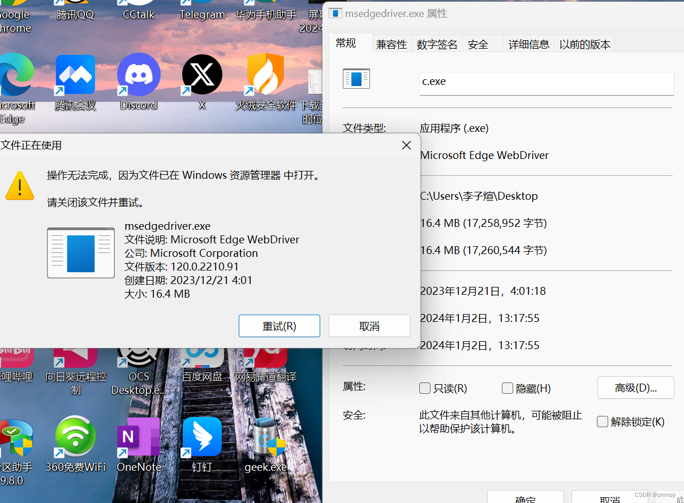Click 应用程序 (.exe) file type text
684x503 pixels.
click(x=454, y=128)
